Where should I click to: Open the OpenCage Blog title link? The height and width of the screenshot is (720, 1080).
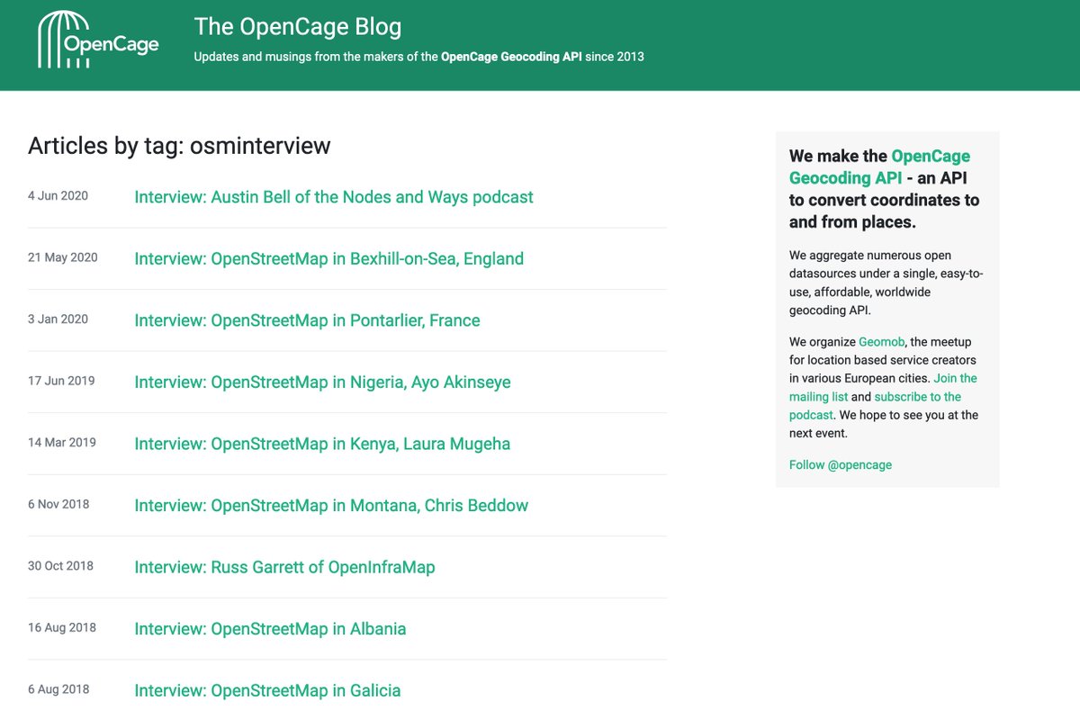coord(297,27)
